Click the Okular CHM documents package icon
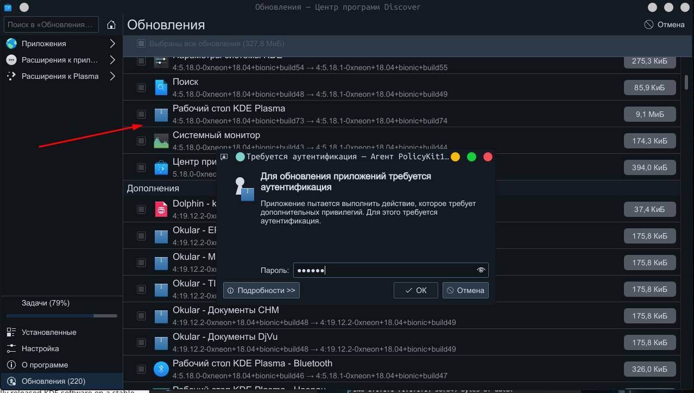This screenshot has height=393, width=694. point(161,316)
